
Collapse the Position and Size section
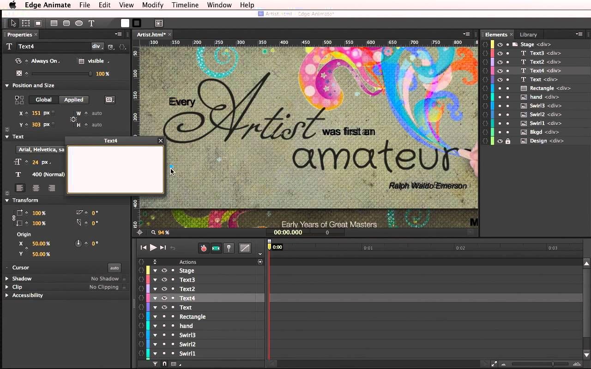pyautogui.click(x=7, y=85)
